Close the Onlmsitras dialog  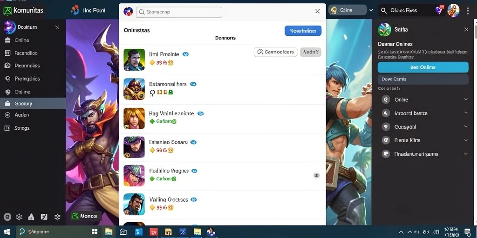317,11
